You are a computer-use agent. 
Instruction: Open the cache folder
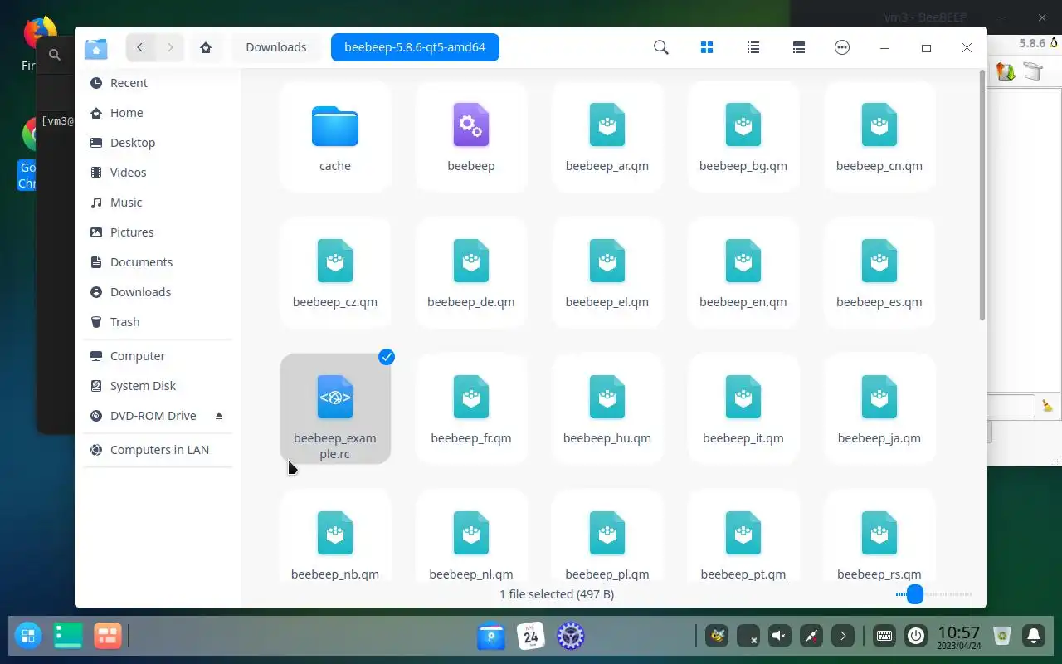335,137
